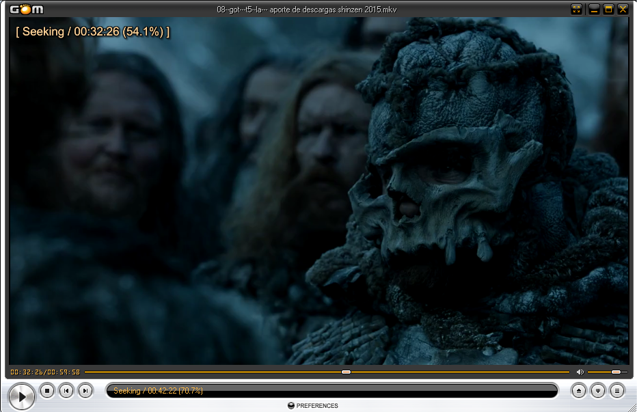Click the status text 'Seeking / 00:42:22 (70.7%)'
Image resolution: width=637 pixels, height=412 pixels.
158,390
